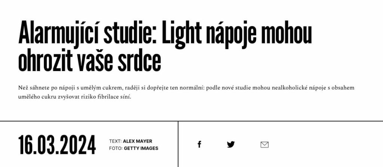Open author Alex Mayer's profile
The height and width of the screenshot is (167, 383).
coord(138,141)
